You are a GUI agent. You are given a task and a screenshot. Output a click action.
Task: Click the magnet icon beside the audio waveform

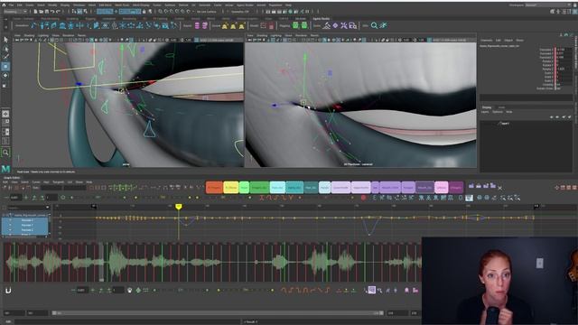[x=8, y=291]
